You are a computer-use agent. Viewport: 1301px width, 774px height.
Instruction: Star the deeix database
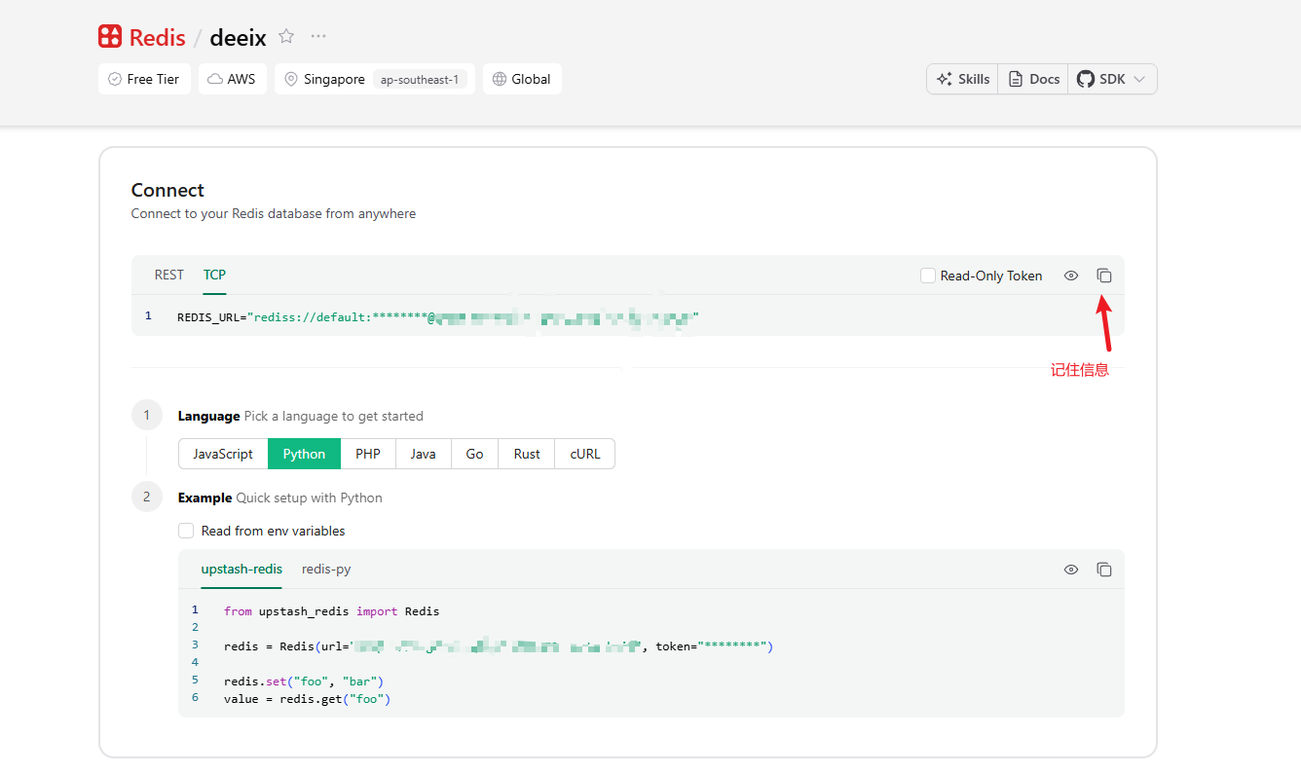(x=286, y=36)
